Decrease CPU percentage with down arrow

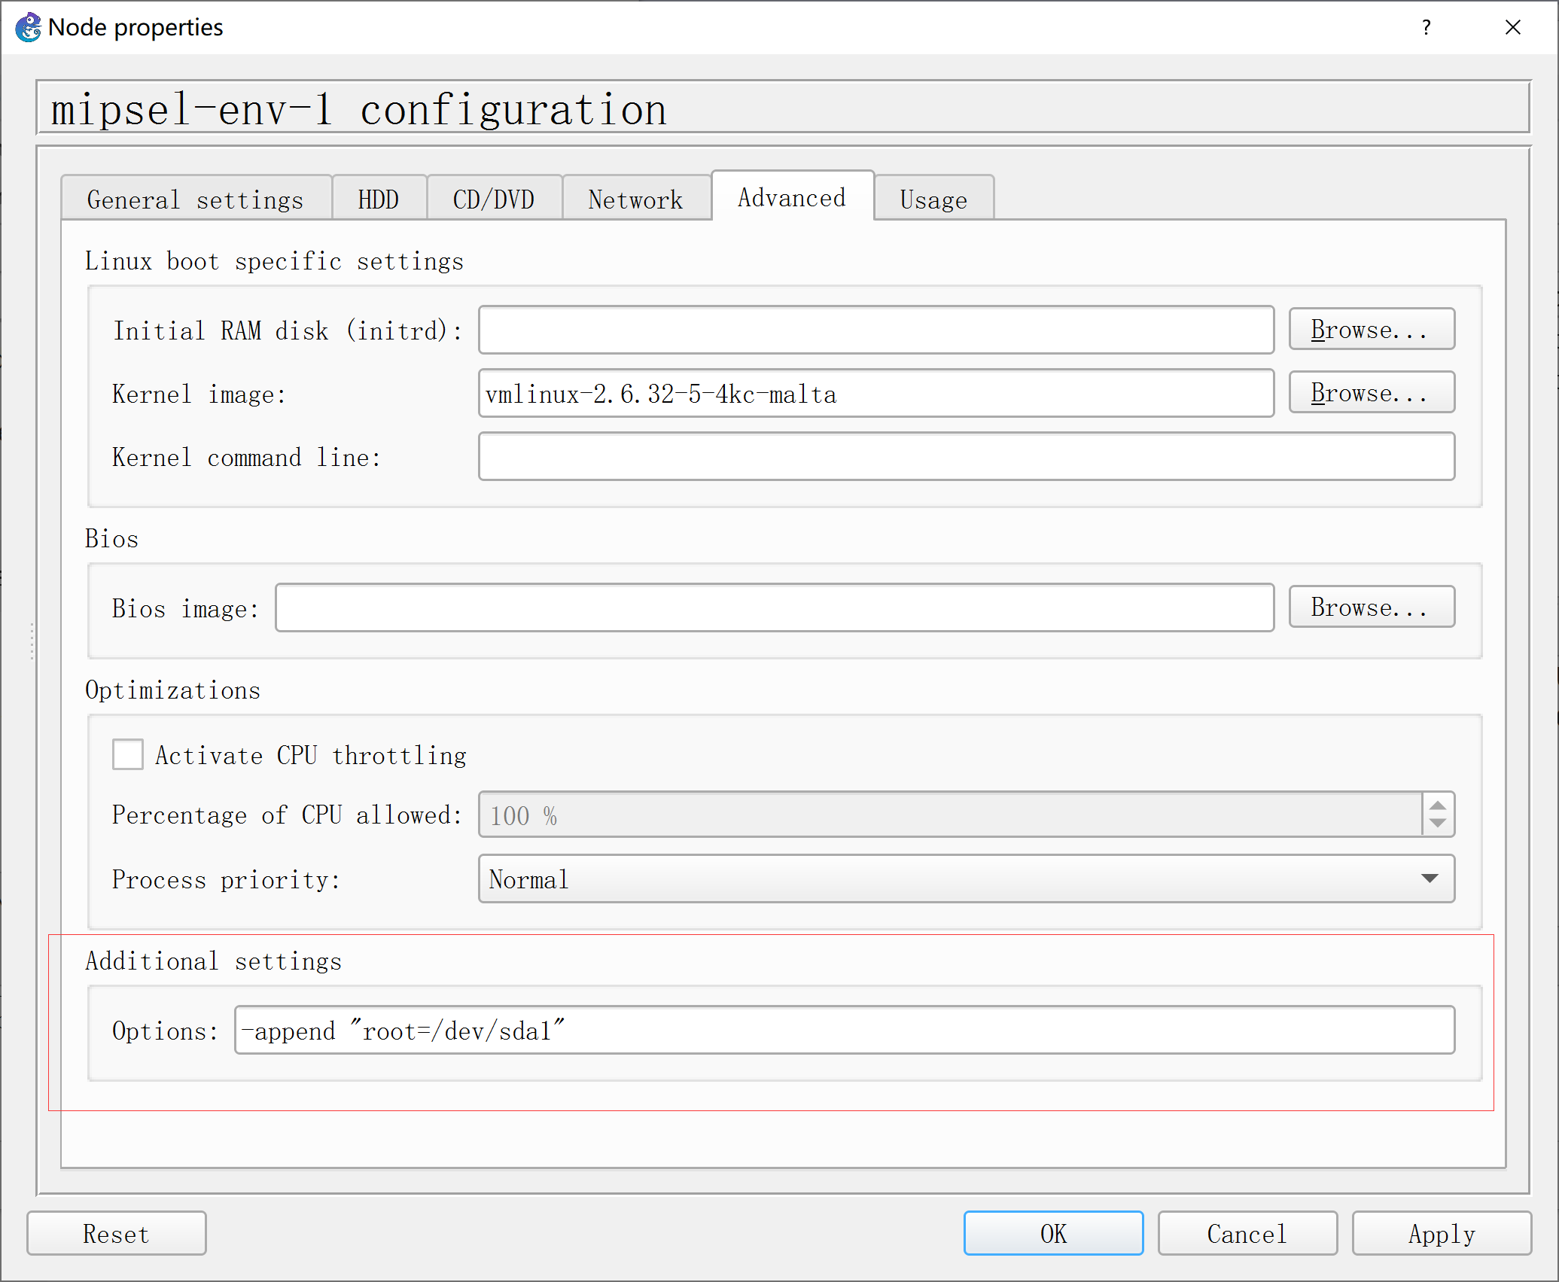pyautogui.click(x=1438, y=824)
